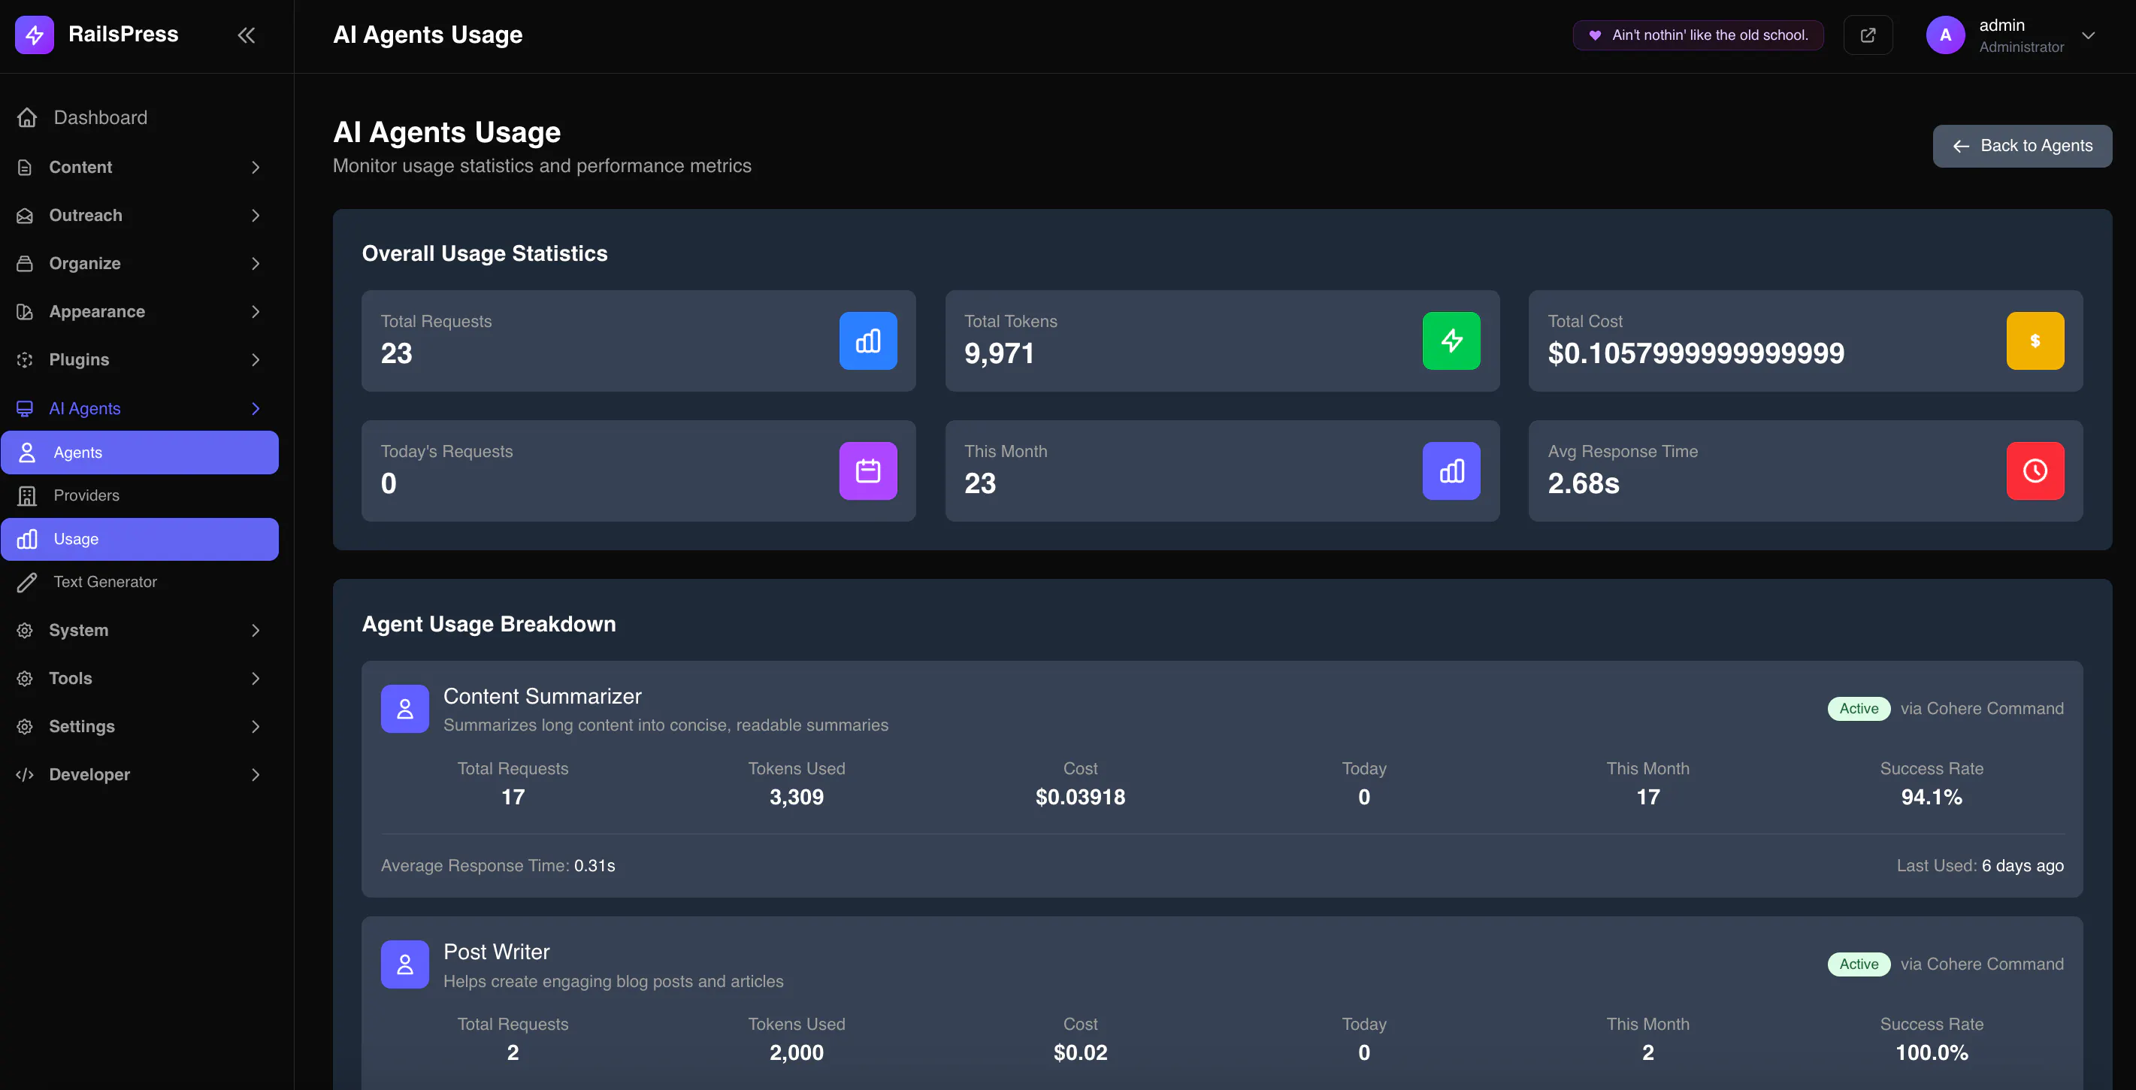
Task: Click the Active badge on Post Writer
Action: click(1858, 964)
